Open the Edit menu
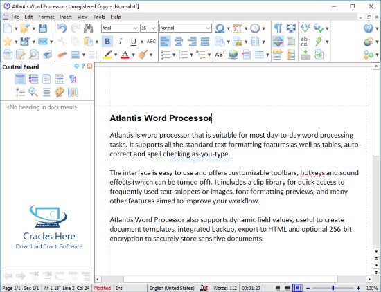The width and height of the screenshot is (381, 292). tap(28, 17)
